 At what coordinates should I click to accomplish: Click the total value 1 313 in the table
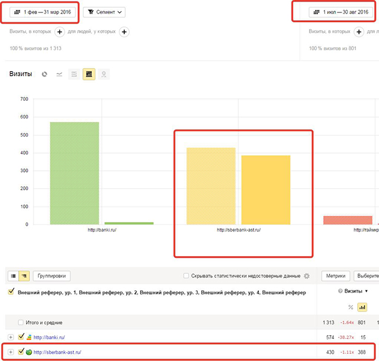click(328, 323)
